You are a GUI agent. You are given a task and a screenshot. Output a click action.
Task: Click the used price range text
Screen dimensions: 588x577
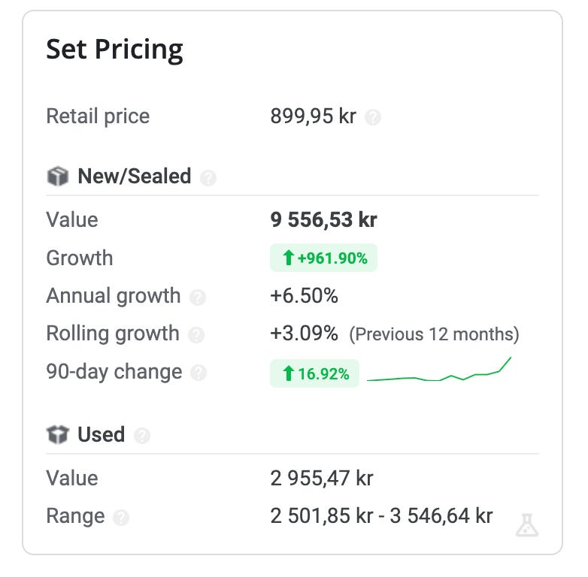point(381,516)
